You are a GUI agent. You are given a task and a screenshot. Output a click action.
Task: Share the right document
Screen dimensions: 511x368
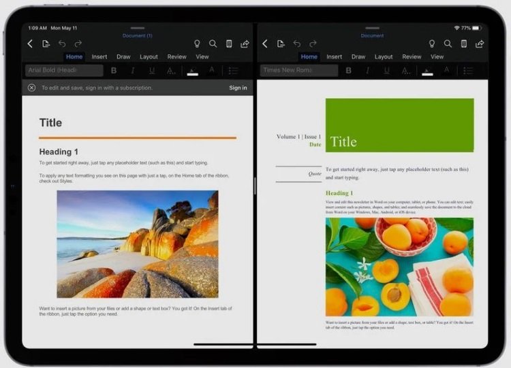(x=480, y=44)
